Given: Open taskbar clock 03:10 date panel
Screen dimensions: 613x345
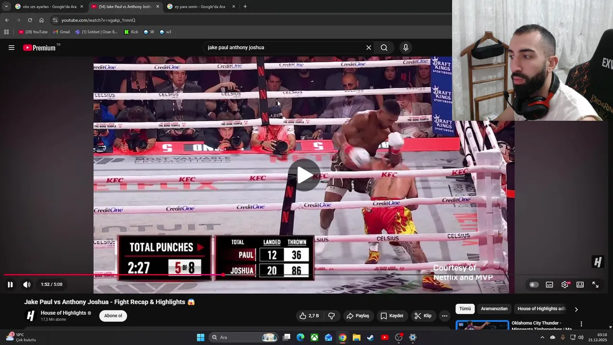Looking at the screenshot, I should 597,337.
